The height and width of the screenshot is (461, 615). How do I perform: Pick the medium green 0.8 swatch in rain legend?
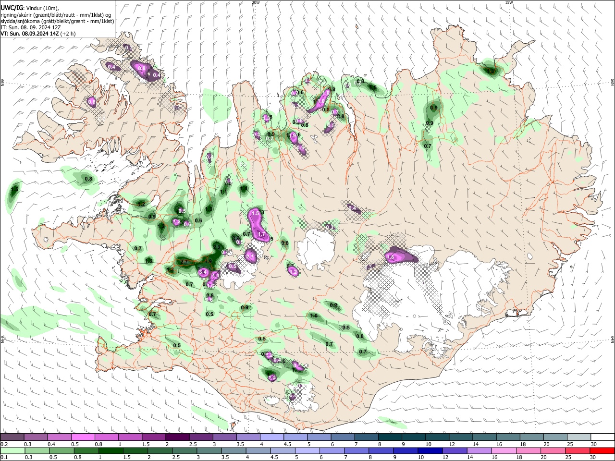pyautogui.click(x=86, y=451)
